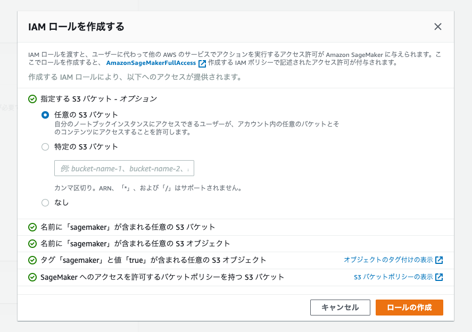This screenshot has width=472, height=332.
Task: Click text タグ「sagemaker」と値「true」 row
Action: pos(153,260)
